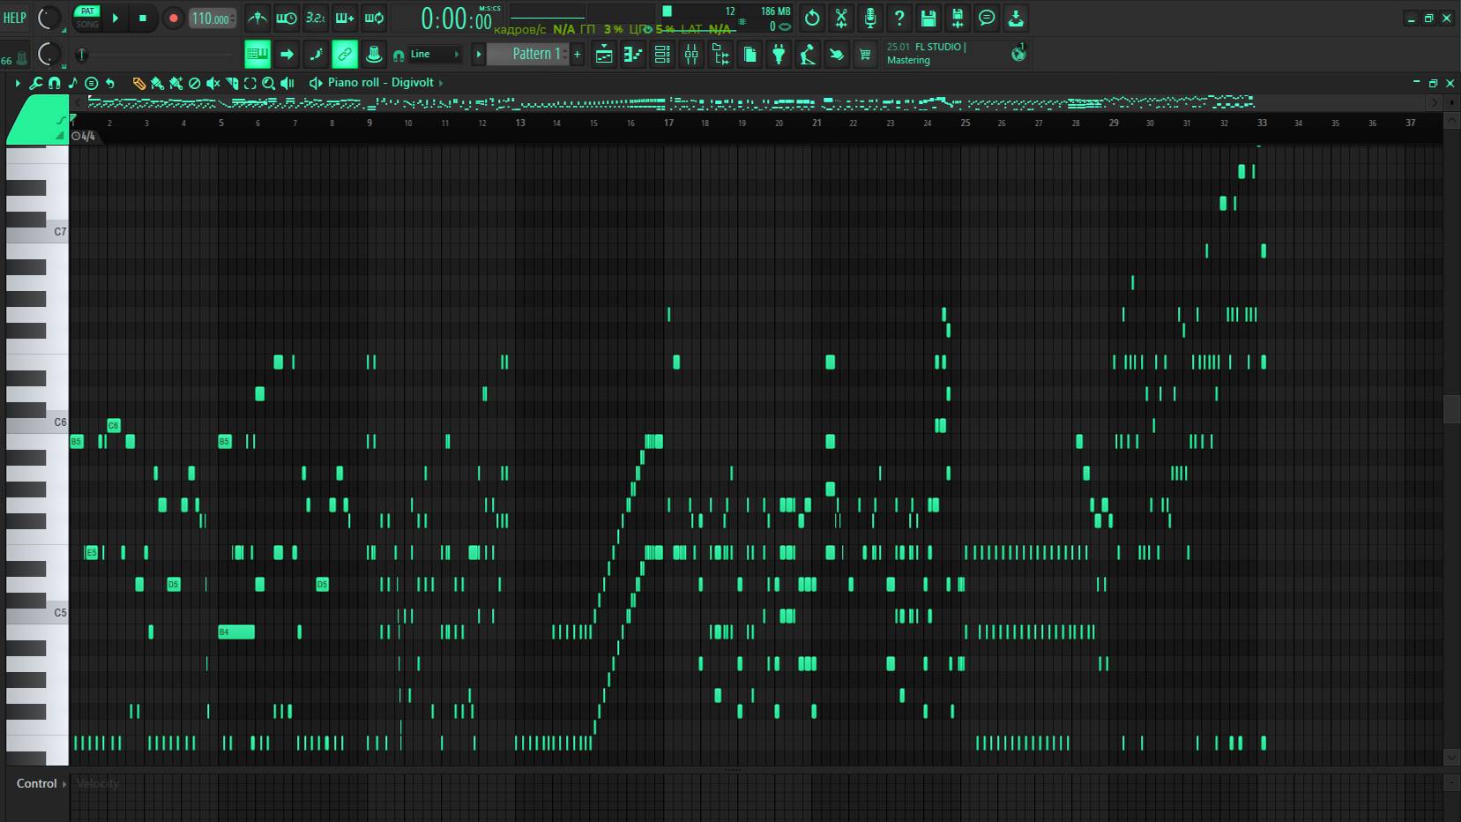Toggle auto-scrolling arrow button
Viewport: 1461px width, 822px height.
coord(287,54)
